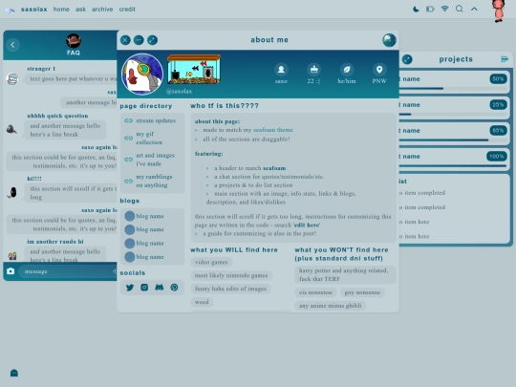Screen dimensions: 516x387
Task: Click the ghost icon near the page bottom
Action: click(13, 374)
